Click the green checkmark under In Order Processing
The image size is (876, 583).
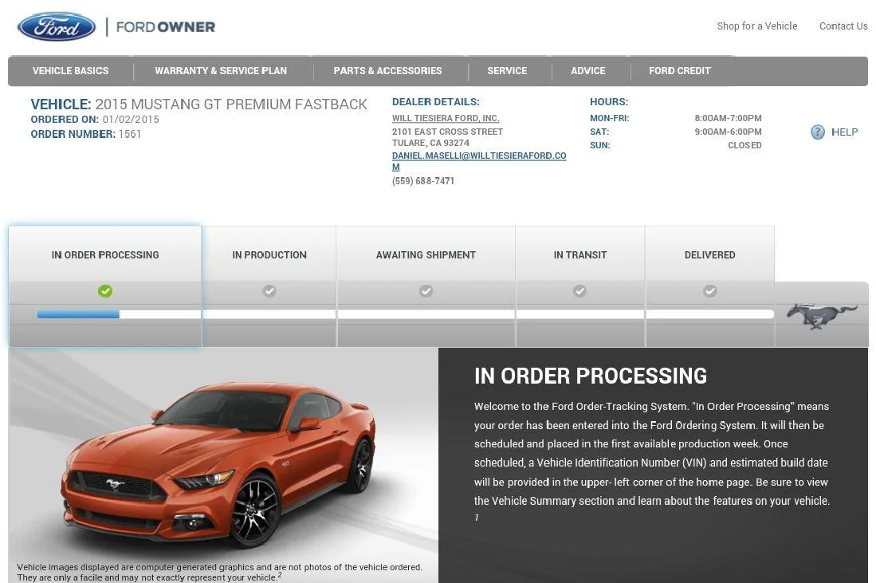(105, 290)
